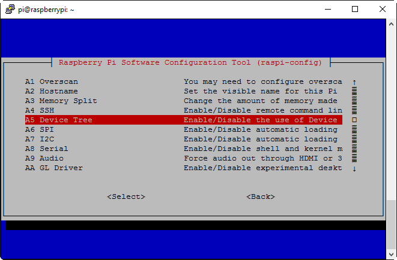Click the menu list down arrow indicator
The image size is (397, 260).
pos(354,168)
